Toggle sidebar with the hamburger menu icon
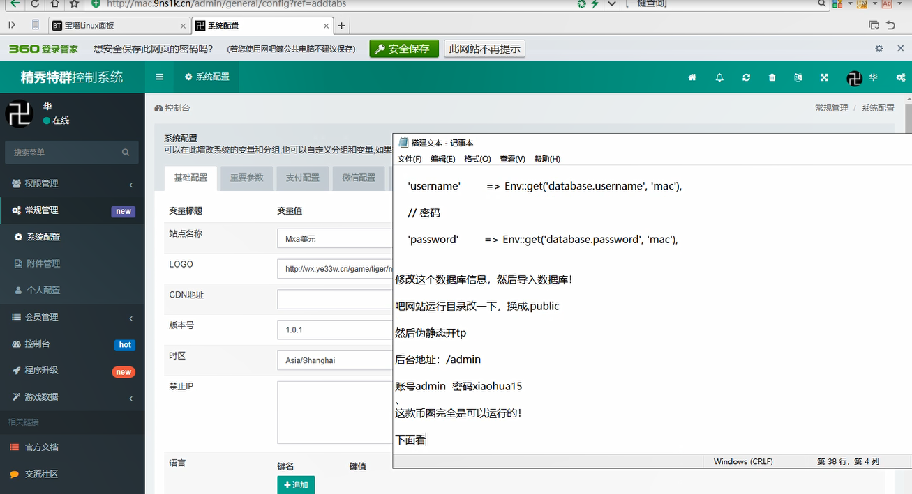 click(160, 77)
